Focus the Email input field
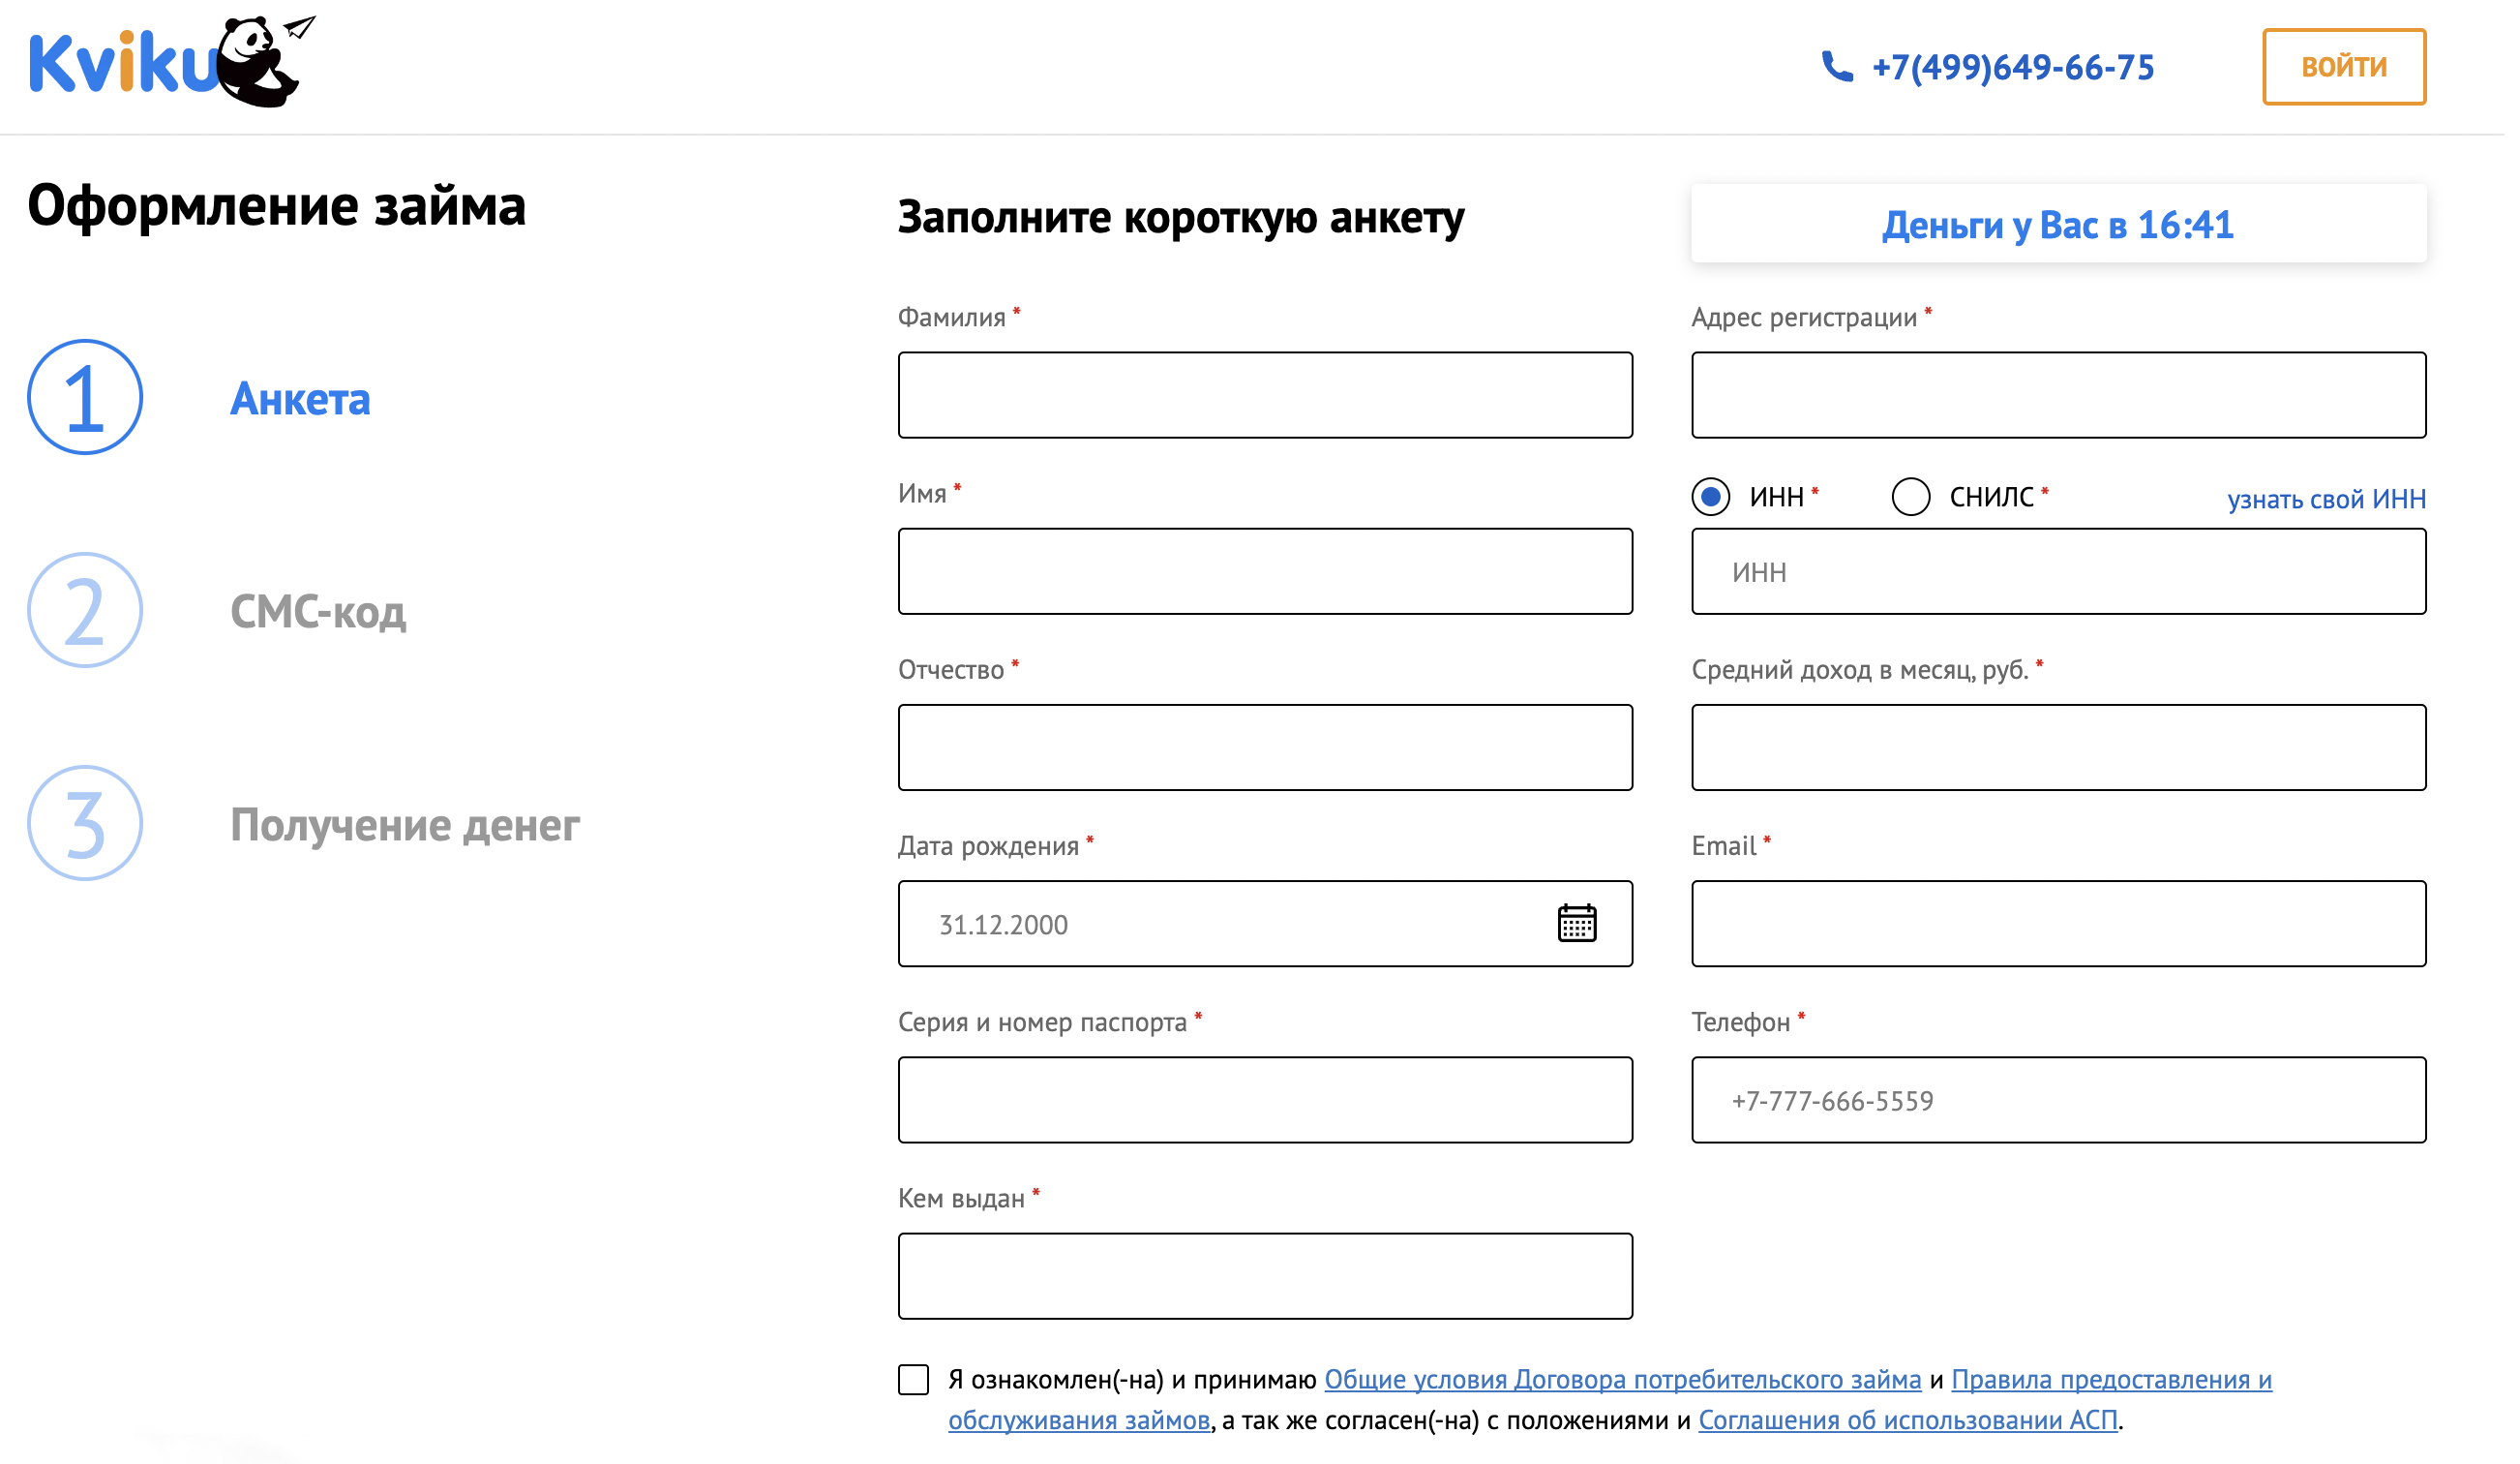Viewport: 2520px width, 1464px height. pyautogui.click(x=2060, y=924)
